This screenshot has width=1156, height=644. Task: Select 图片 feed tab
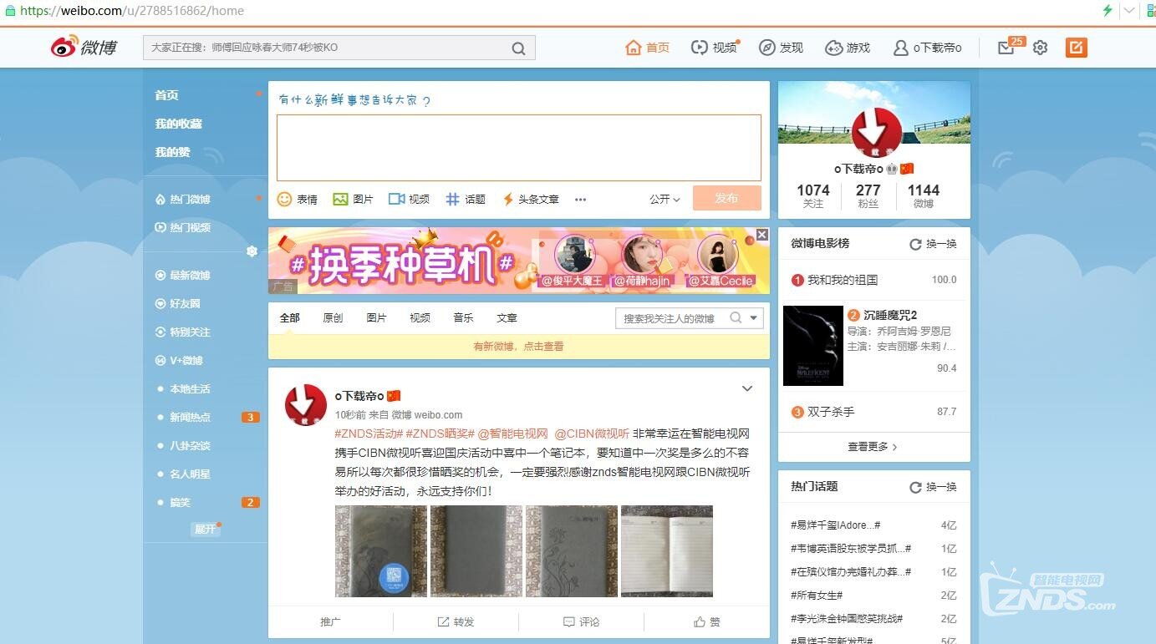tap(376, 317)
